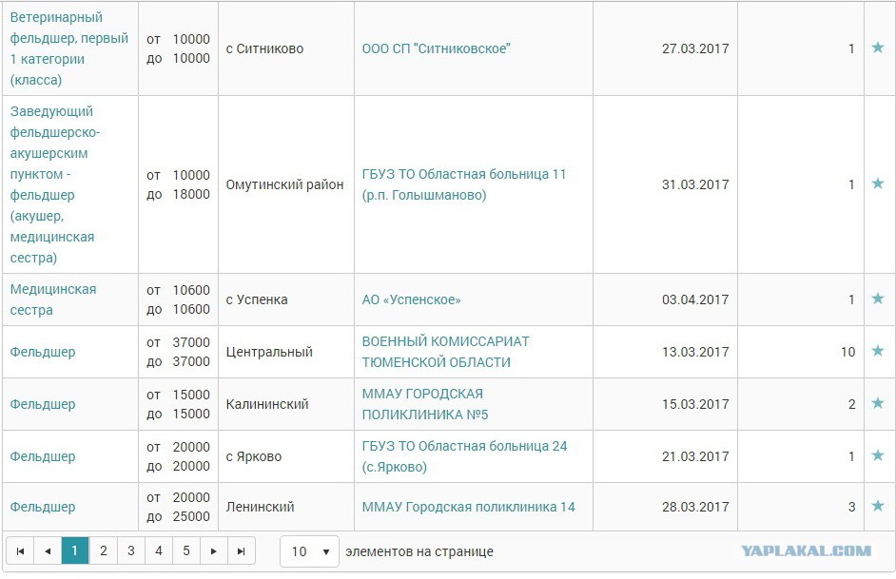Star the Фельдшер row with salary 37000
The height and width of the screenshot is (579, 896).
878,351
